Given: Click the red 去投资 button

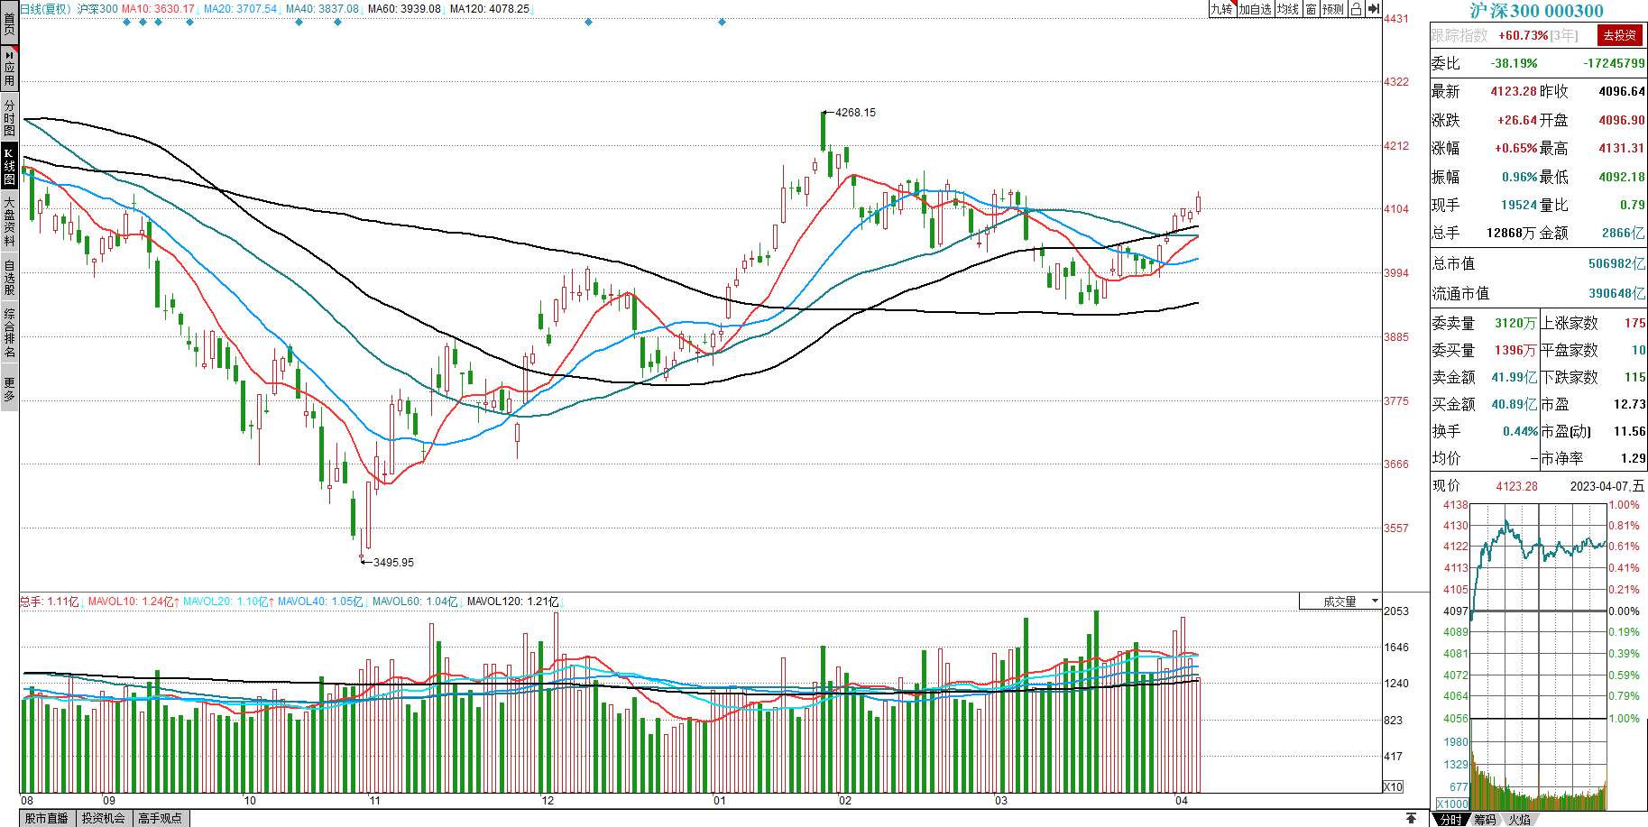Looking at the screenshot, I should [1619, 35].
